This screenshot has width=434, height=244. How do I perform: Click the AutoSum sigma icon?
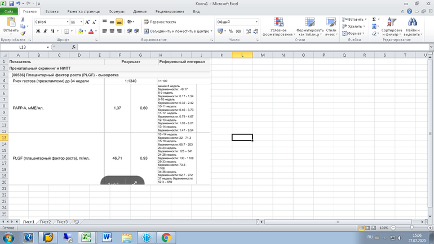374,19
